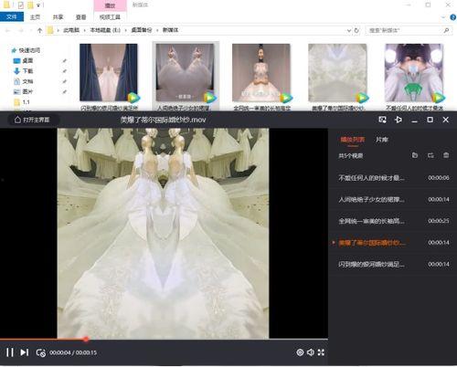Click the new folder icon in the Explorer quick access toolbar
Viewport: 457px width, 367px height.
click(30, 5)
